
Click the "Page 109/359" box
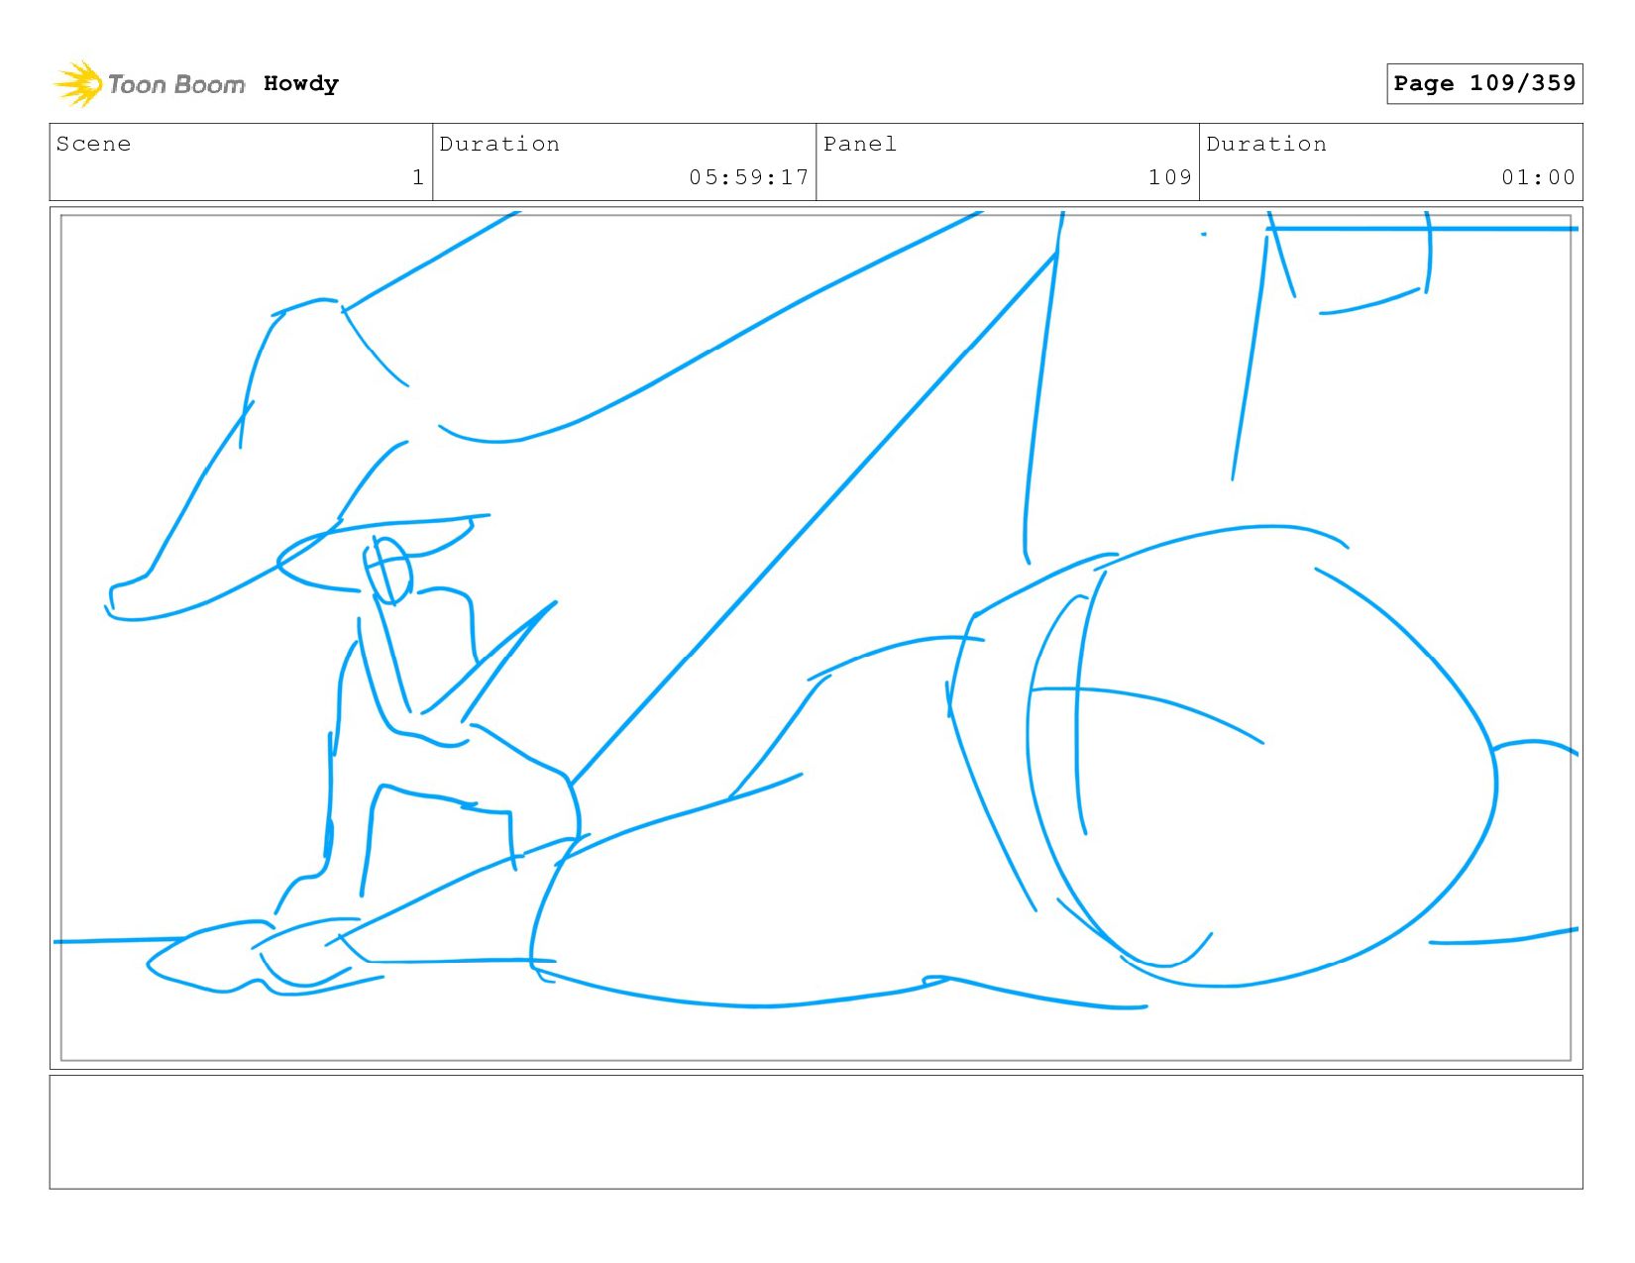tap(1484, 83)
